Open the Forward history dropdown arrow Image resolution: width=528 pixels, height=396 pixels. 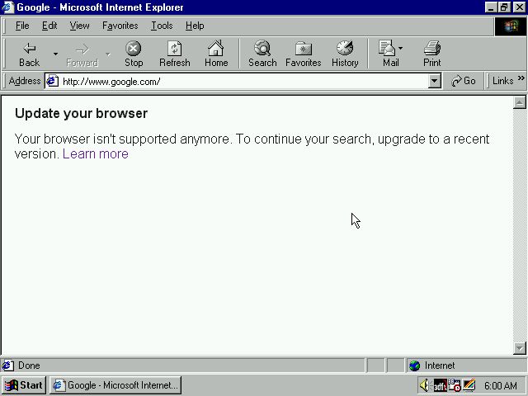click(108, 54)
